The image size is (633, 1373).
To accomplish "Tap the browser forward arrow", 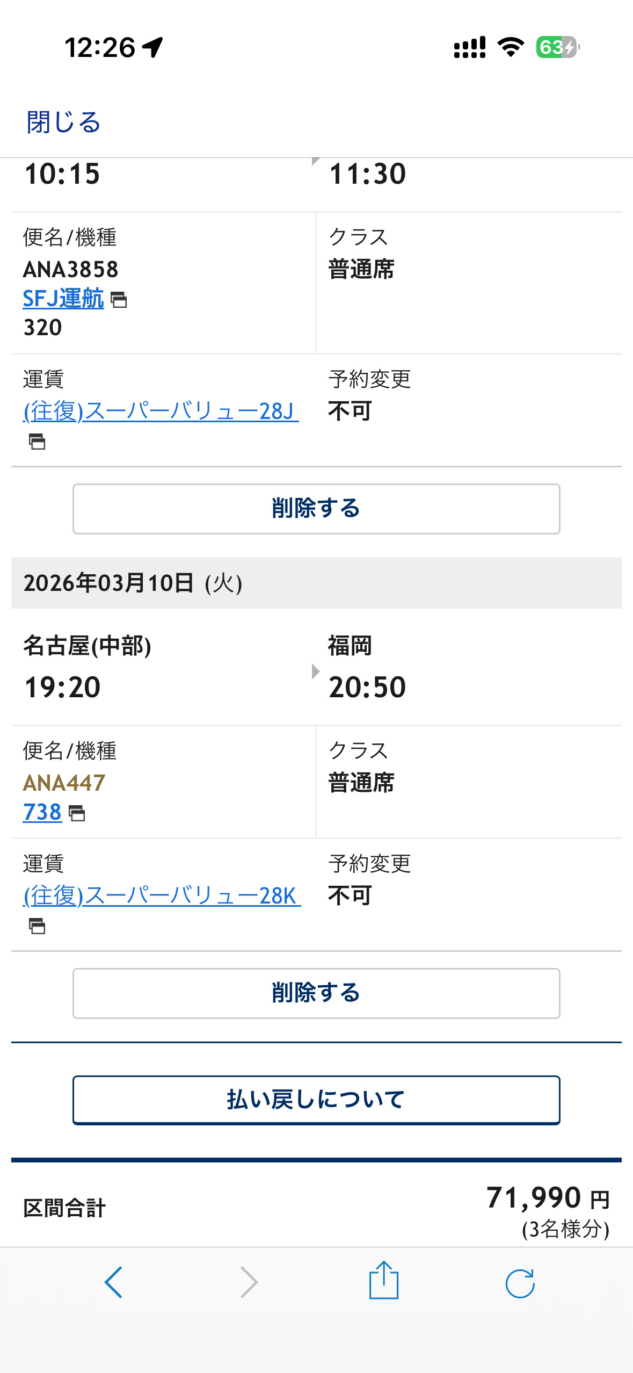I will (249, 1282).
